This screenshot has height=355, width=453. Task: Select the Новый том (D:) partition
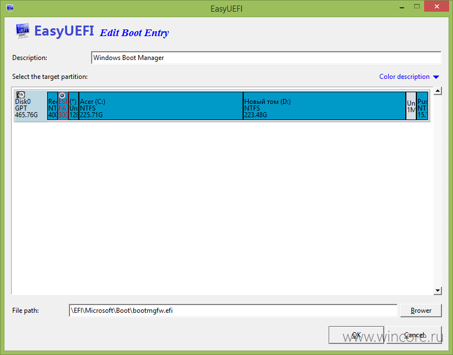pyautogui.click(x=324, y=106)
